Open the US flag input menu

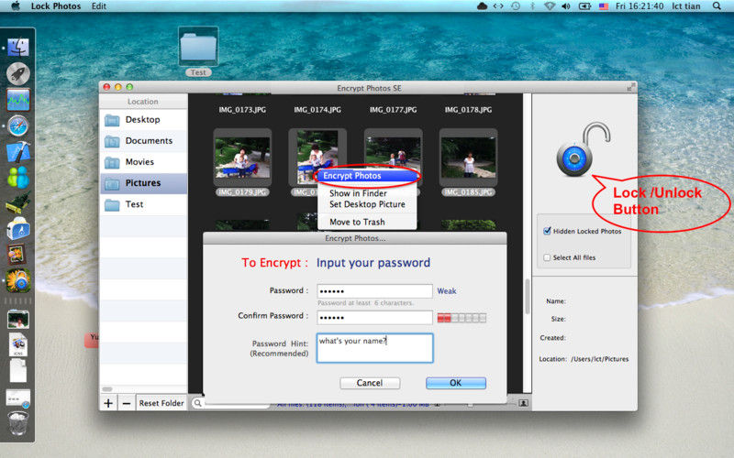(x=604, y=6)
